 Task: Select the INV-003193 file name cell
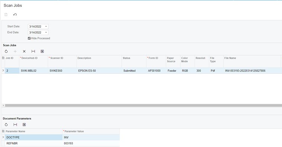click(252, 71)
